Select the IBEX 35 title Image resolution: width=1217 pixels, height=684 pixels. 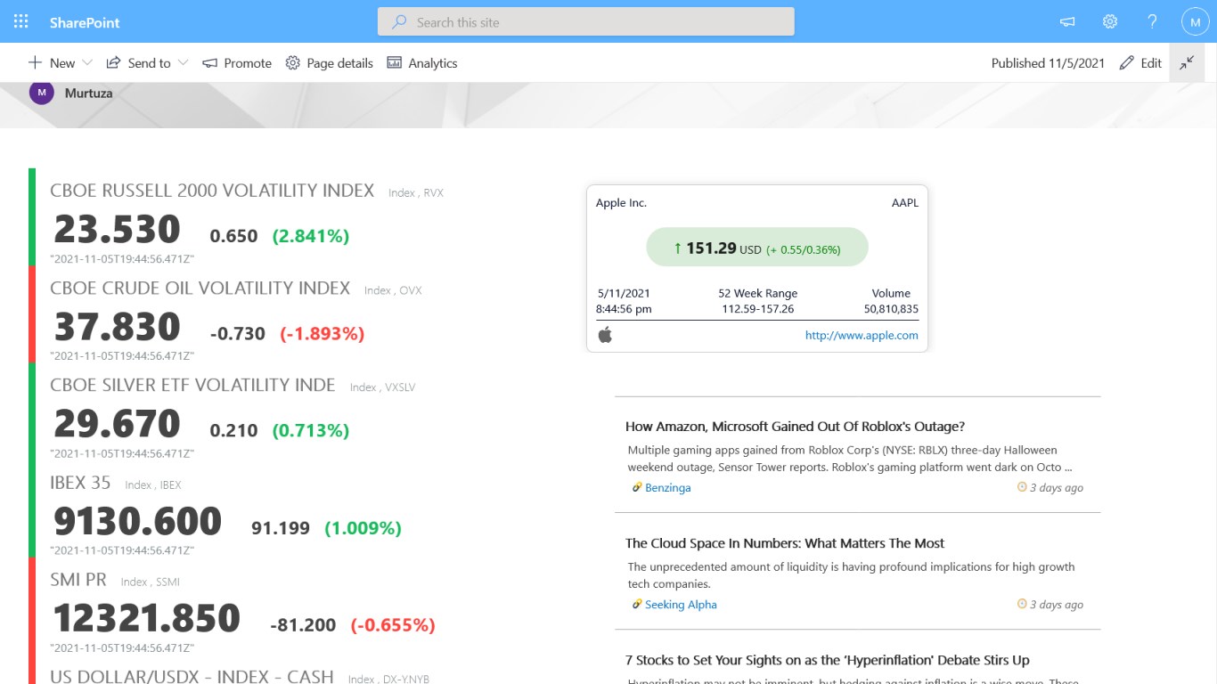pos(80,483)
